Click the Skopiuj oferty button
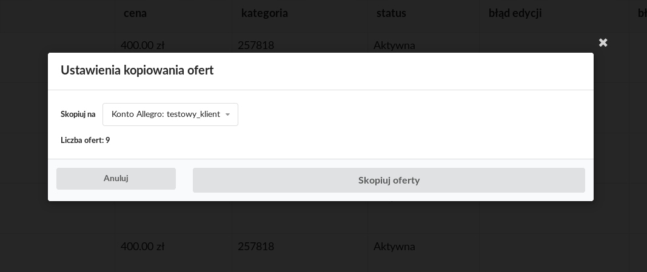Screen dimensions: 647x272 coord(389,181)
